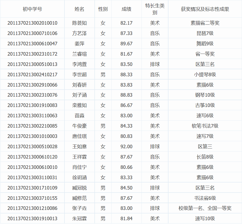Select the 获奖情况及标志性成果 header cell
The width and height of the screenshot is (242, 224).
[205, 9]
